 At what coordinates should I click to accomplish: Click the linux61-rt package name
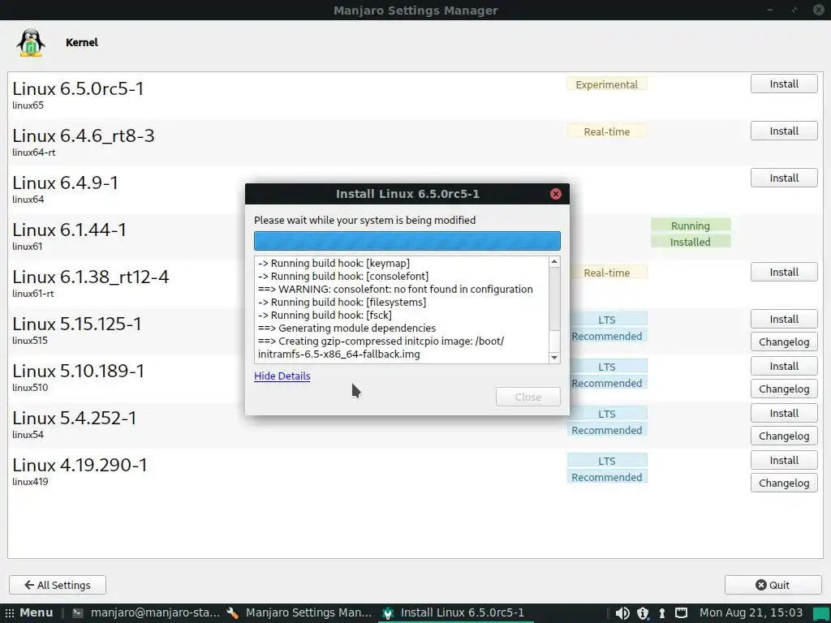pyautogui.click(x=33, y=294)
